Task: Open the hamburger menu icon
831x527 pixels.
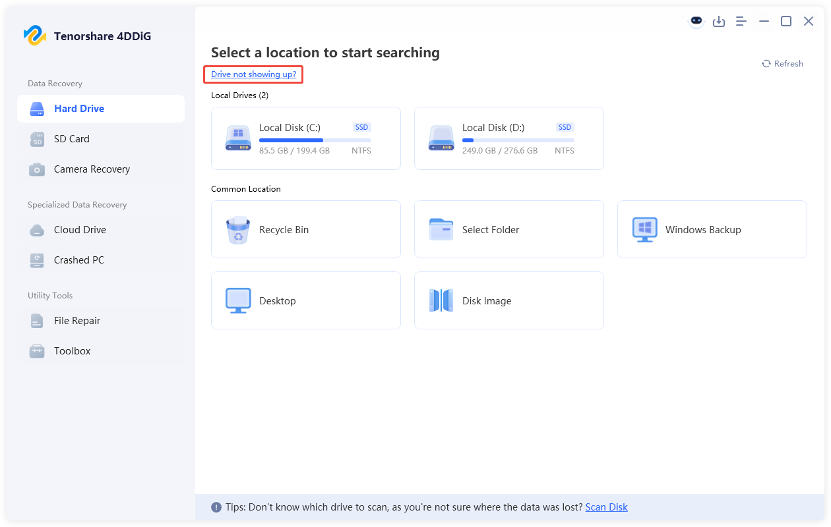Action: tap(741, 21)
